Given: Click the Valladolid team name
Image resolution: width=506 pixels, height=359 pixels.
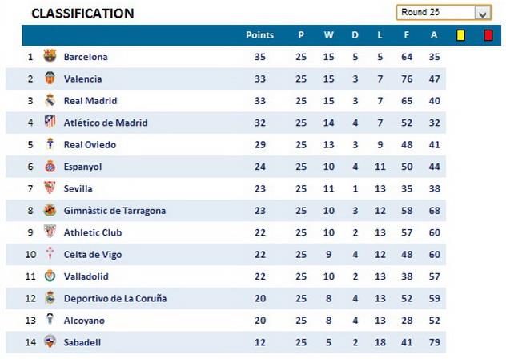Looking at the screenshot, I should pos(86,276).
